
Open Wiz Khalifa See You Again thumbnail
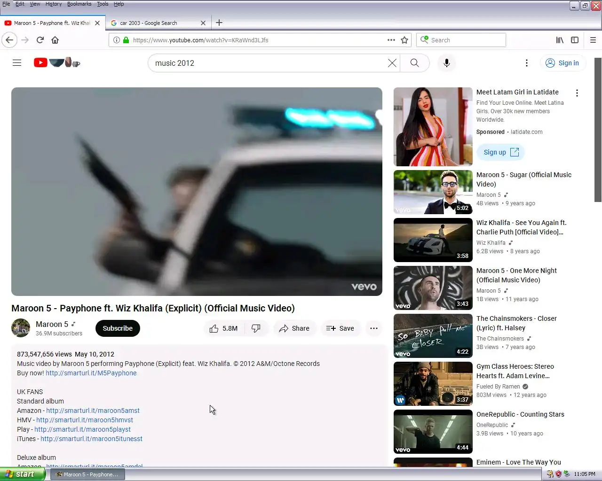coord(433,240)
